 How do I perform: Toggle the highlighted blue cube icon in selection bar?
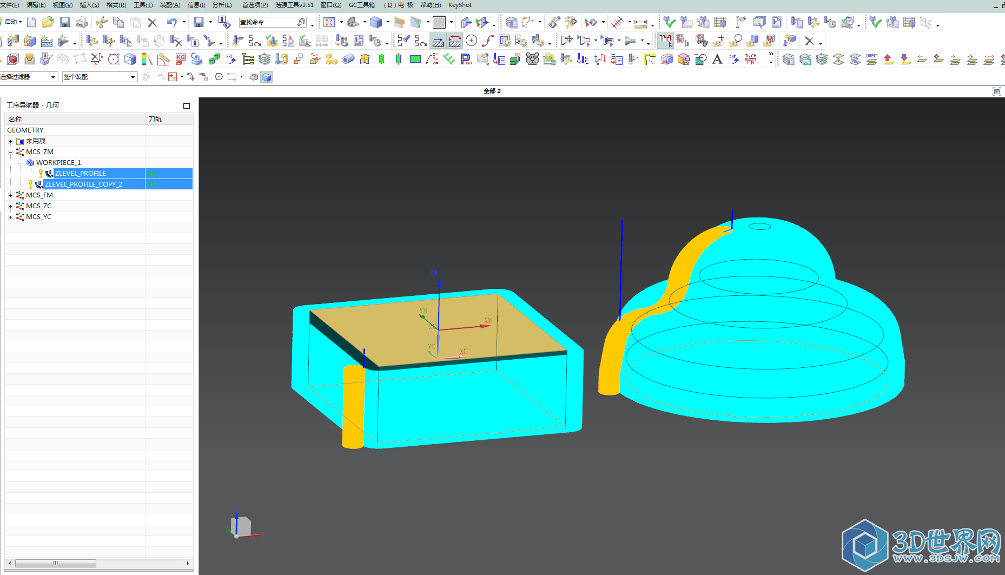(267, 77)
